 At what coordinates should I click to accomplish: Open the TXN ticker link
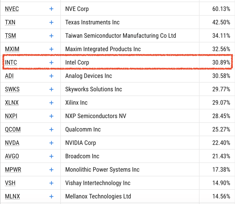point(10,22)
